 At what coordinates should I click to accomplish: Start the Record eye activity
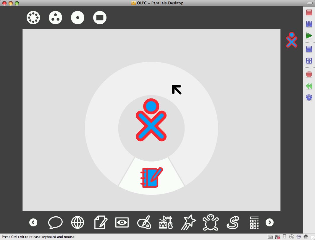tap(122, 223)
